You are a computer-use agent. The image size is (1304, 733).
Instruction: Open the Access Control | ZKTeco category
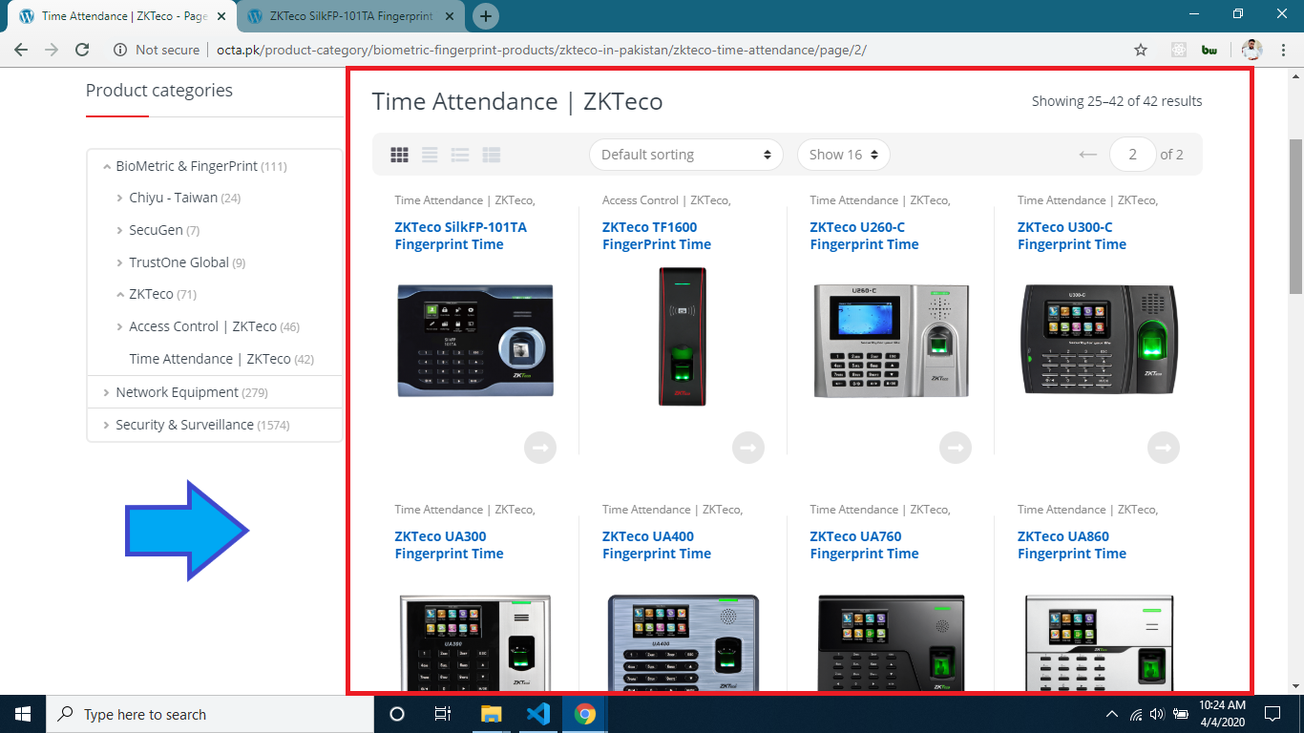(202, 326)
